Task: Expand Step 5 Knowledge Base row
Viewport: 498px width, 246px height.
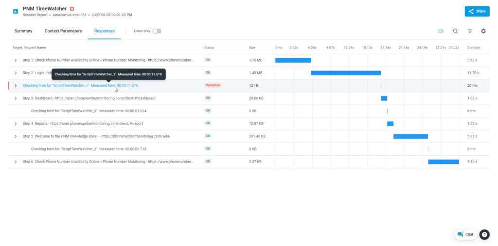Action: tap(16, 136)
